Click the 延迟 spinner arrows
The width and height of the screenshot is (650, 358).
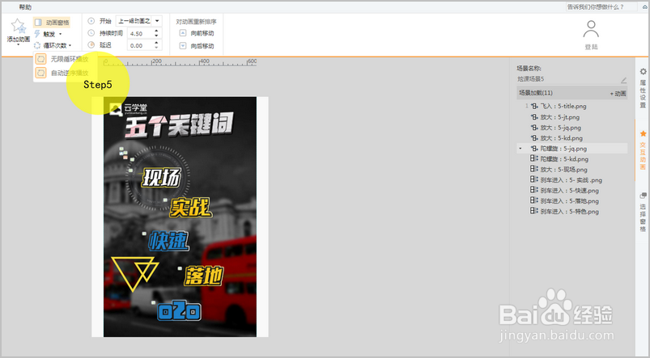(157, 45)
